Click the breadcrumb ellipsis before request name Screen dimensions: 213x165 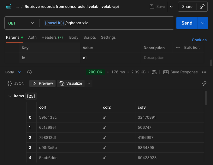tap(17, 7)
